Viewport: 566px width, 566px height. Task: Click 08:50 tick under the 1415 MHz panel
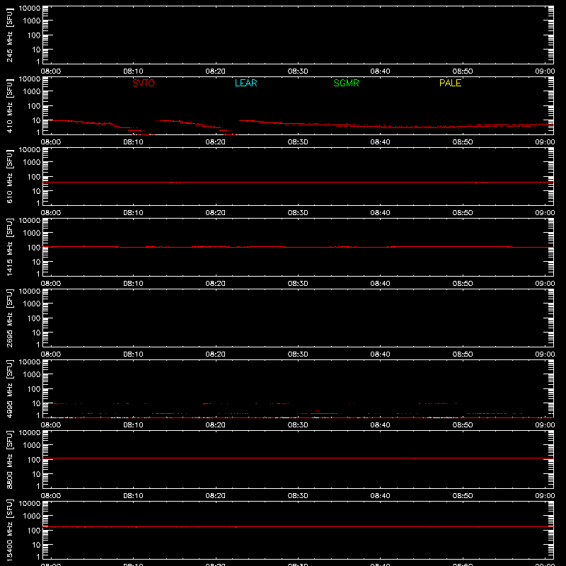pos(463,284)
